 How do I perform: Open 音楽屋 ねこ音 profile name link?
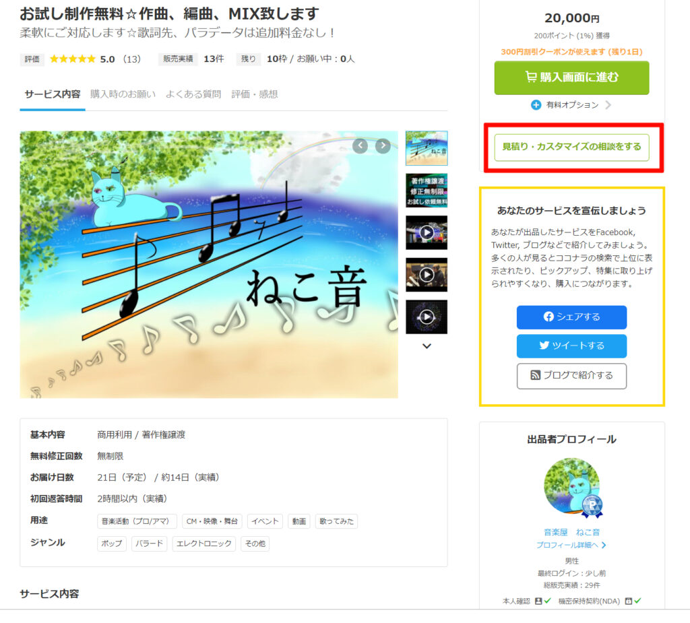click(x=571, y=532)
